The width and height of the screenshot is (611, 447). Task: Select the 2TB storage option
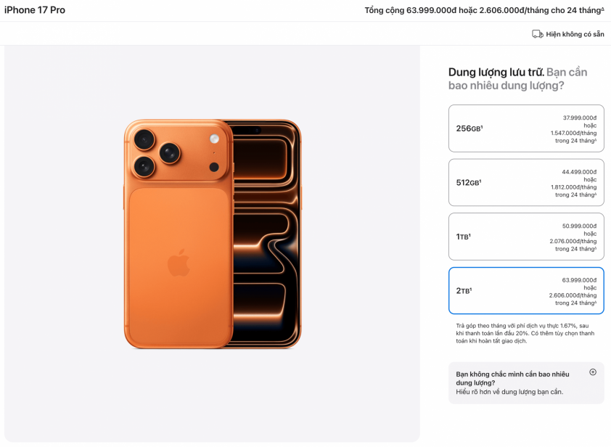tap(525, 290)
